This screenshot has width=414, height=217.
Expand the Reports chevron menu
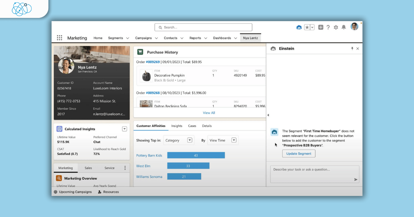pos(206,38)
